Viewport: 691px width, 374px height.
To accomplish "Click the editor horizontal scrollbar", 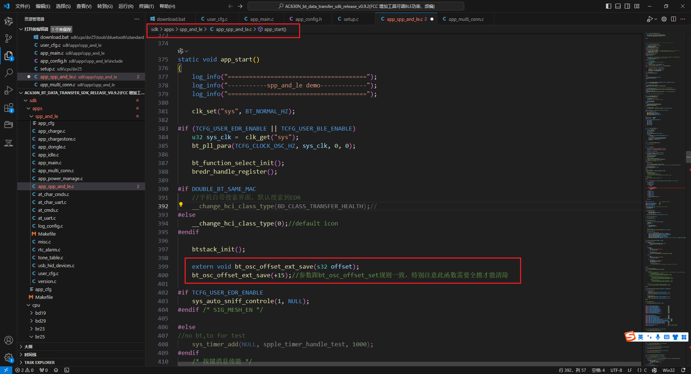I will 410,364.
